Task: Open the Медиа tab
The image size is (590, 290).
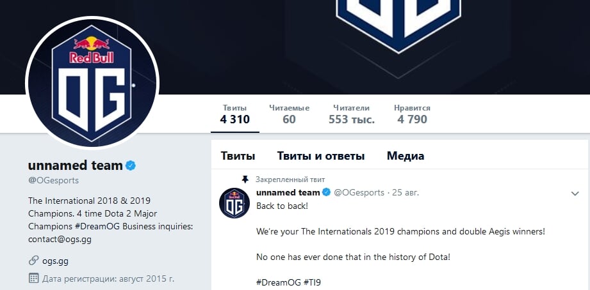Action: click(x=405, y=156)
